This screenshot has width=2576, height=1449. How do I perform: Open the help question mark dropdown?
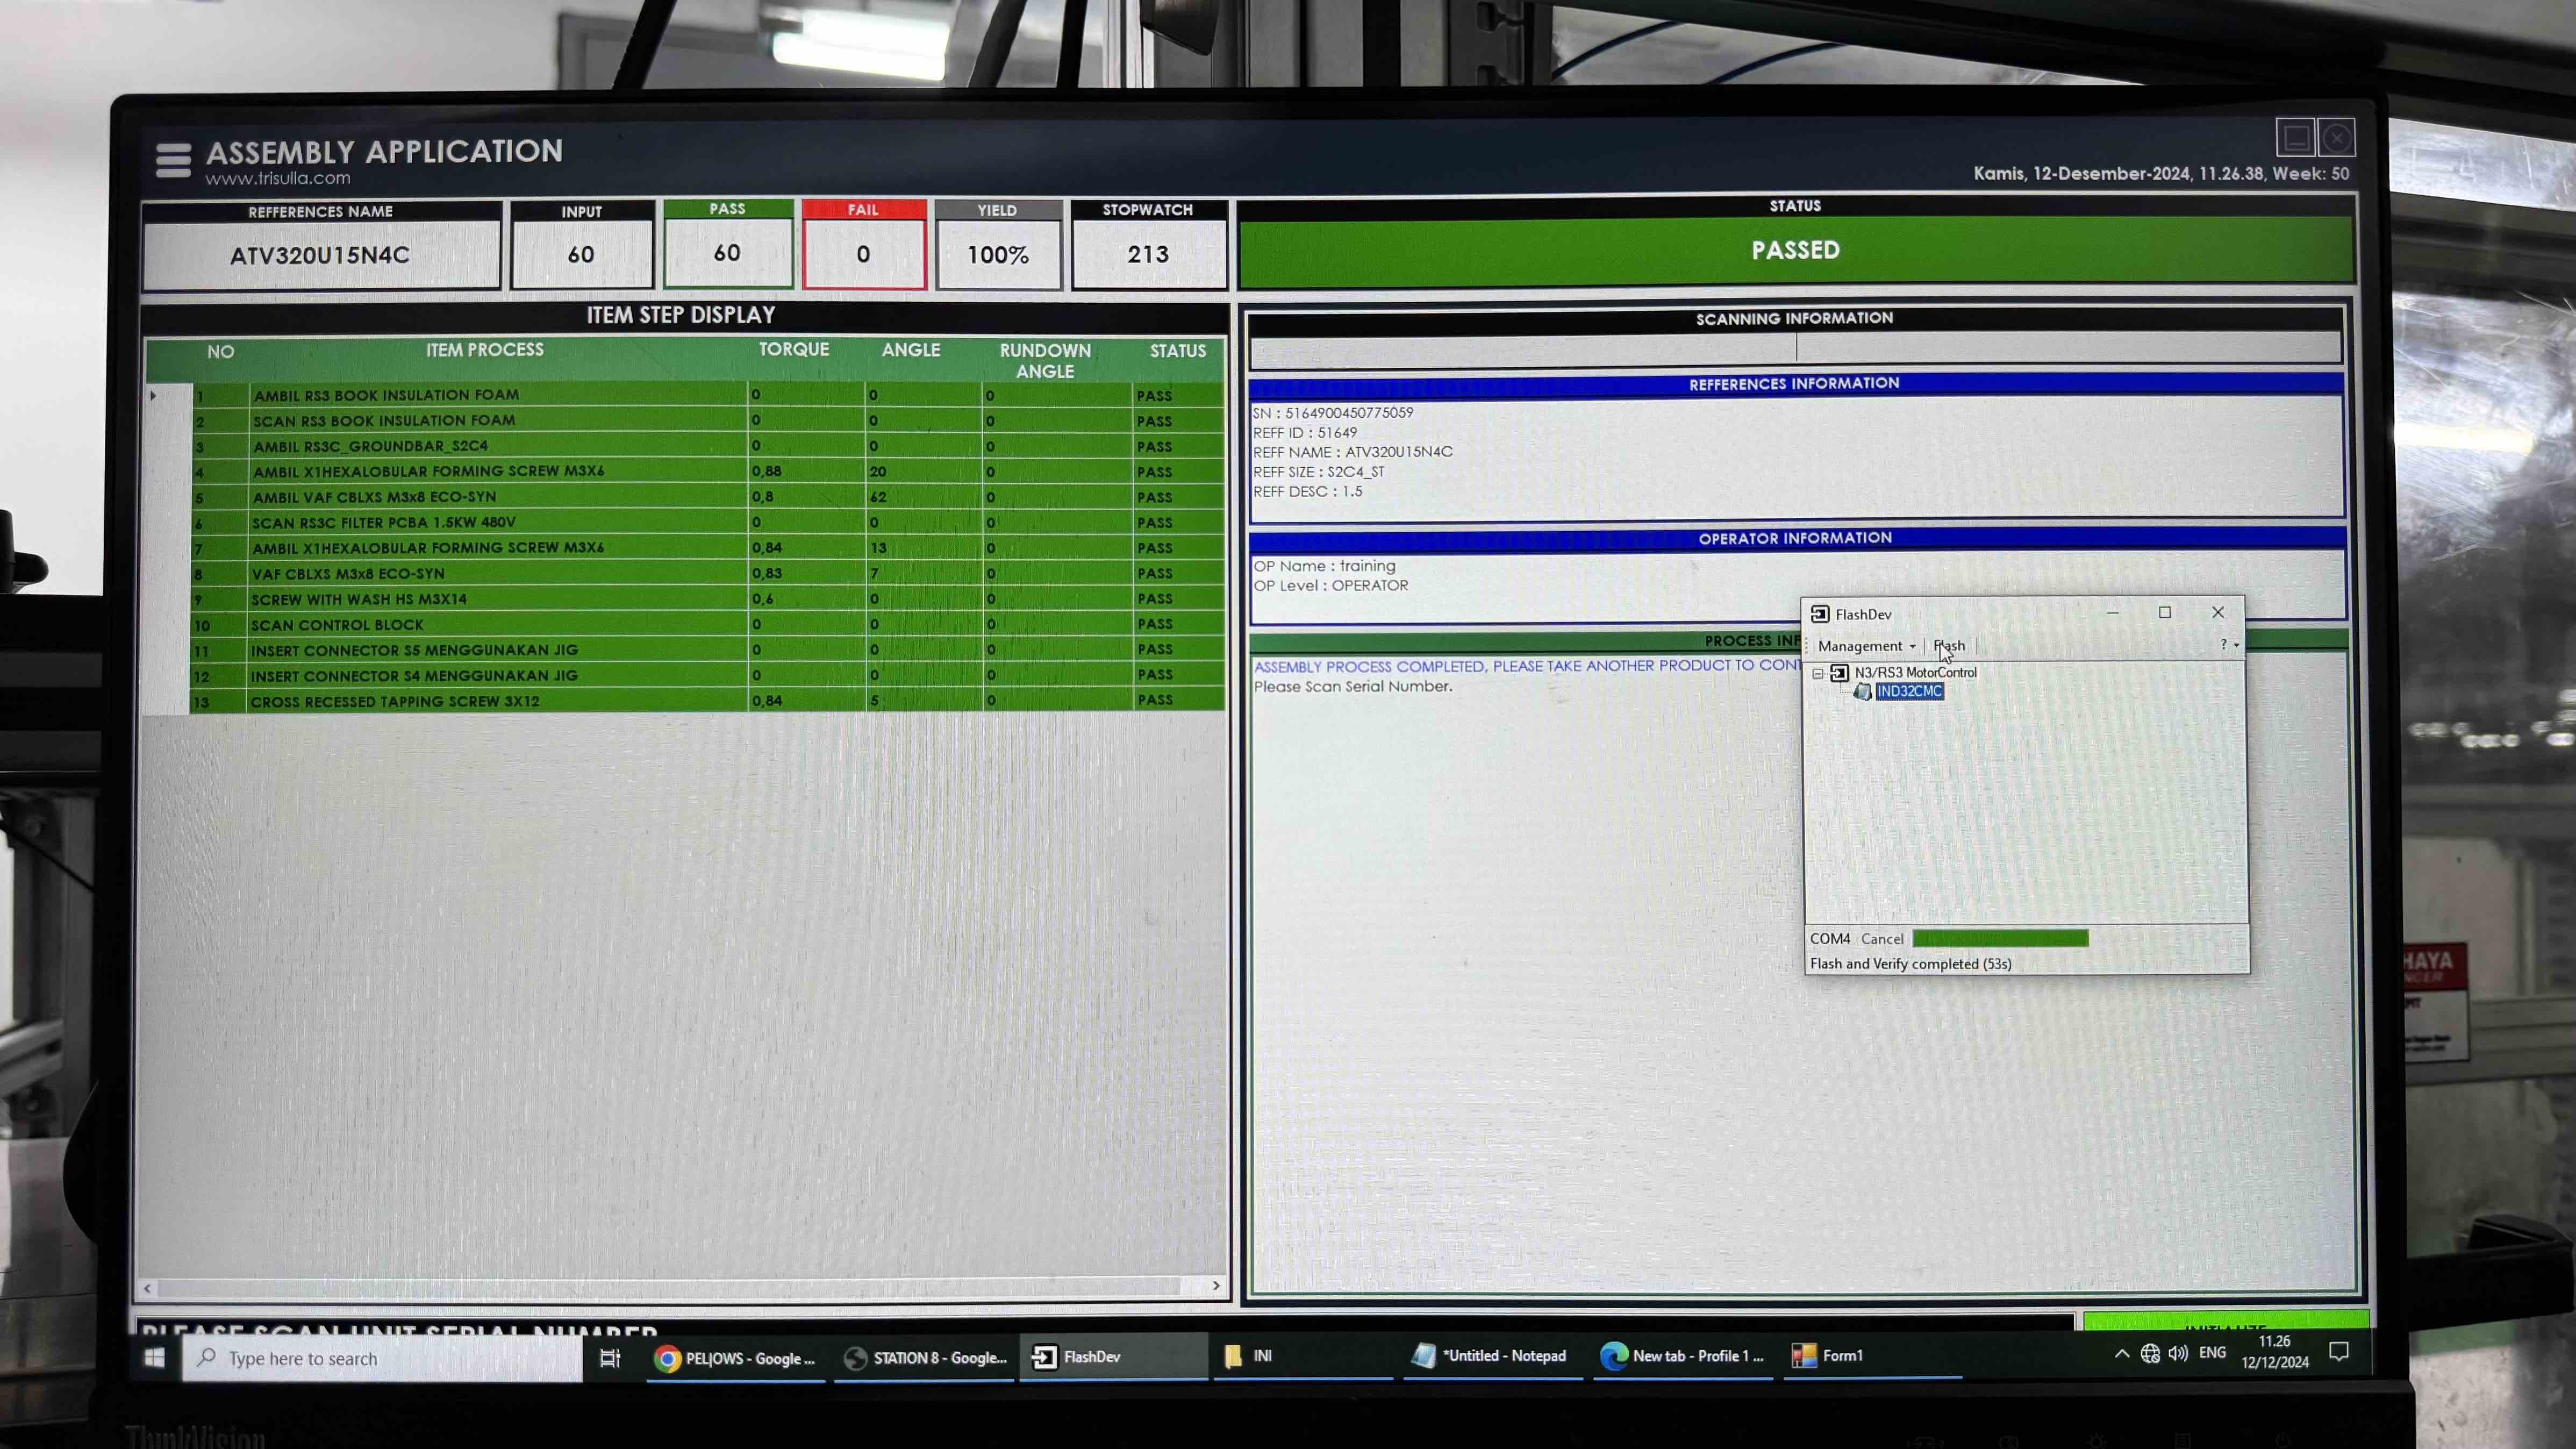2229,645
